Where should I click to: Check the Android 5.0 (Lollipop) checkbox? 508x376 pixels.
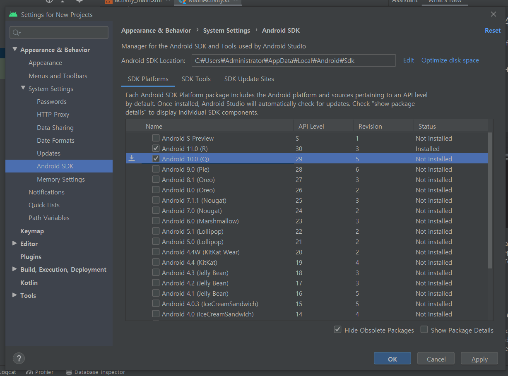point(156,241)
